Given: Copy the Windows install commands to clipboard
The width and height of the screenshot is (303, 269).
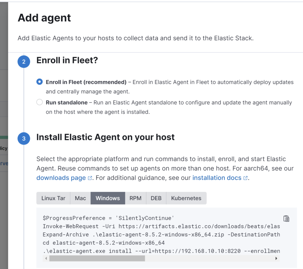Looking at the screenshot, I should pyautogui.click(x=286, y=219).
